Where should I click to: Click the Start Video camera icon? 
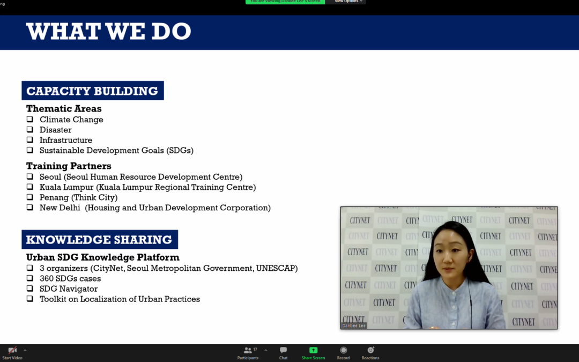click(x=12, y=350)
